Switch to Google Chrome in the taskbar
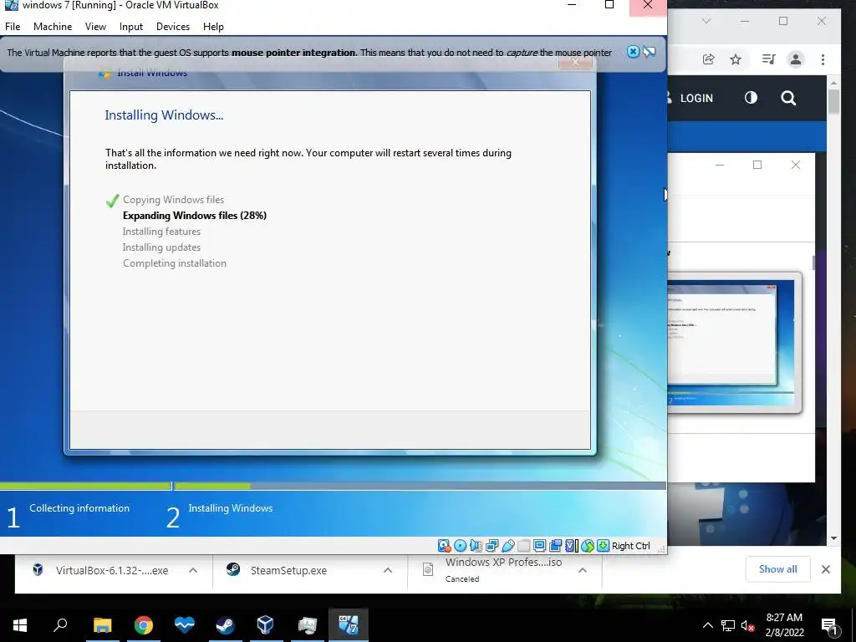 [144, 625]
